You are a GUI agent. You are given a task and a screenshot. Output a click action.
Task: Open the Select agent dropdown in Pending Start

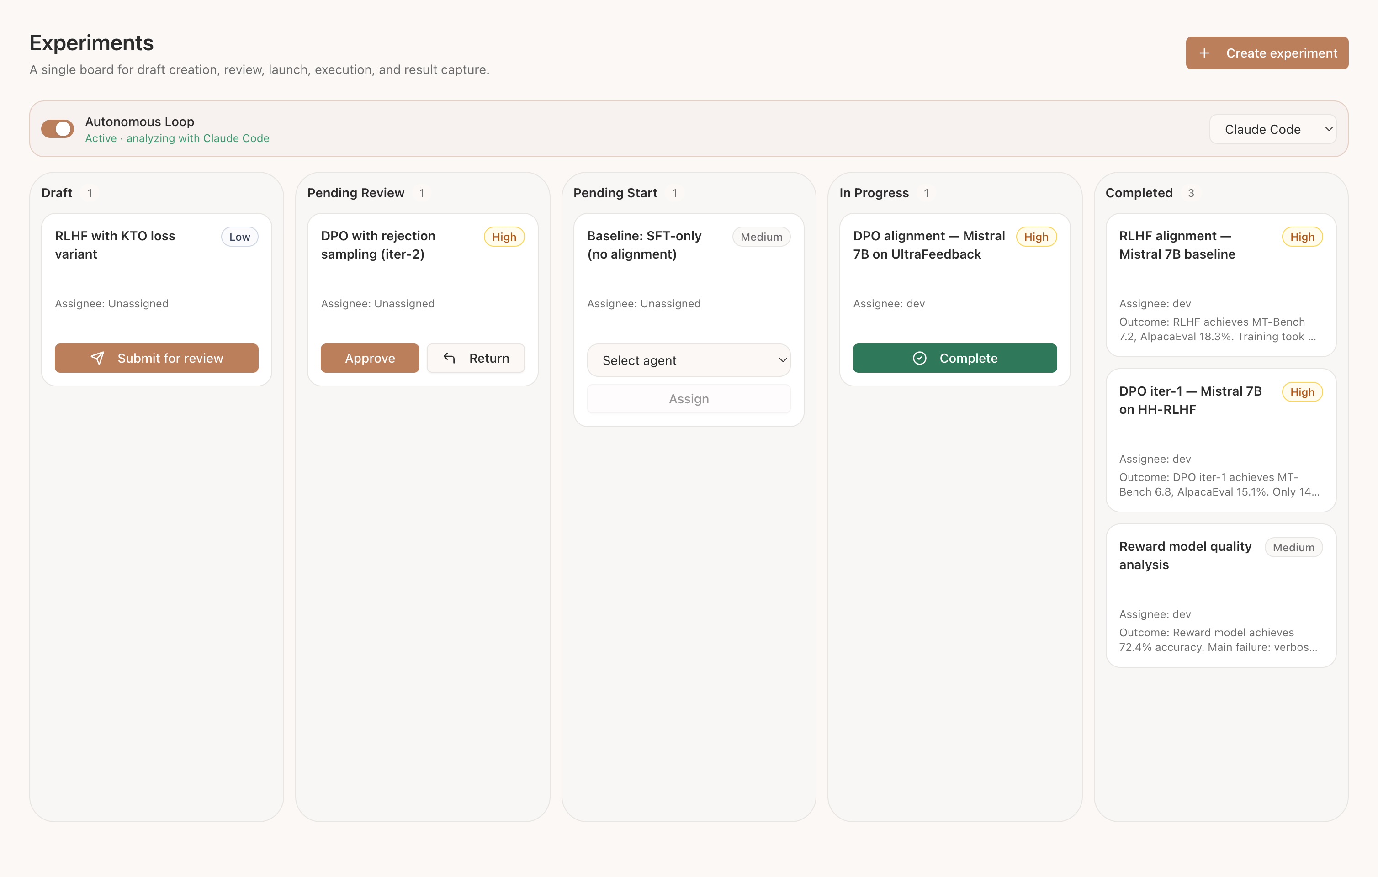[x=689, y=360]
